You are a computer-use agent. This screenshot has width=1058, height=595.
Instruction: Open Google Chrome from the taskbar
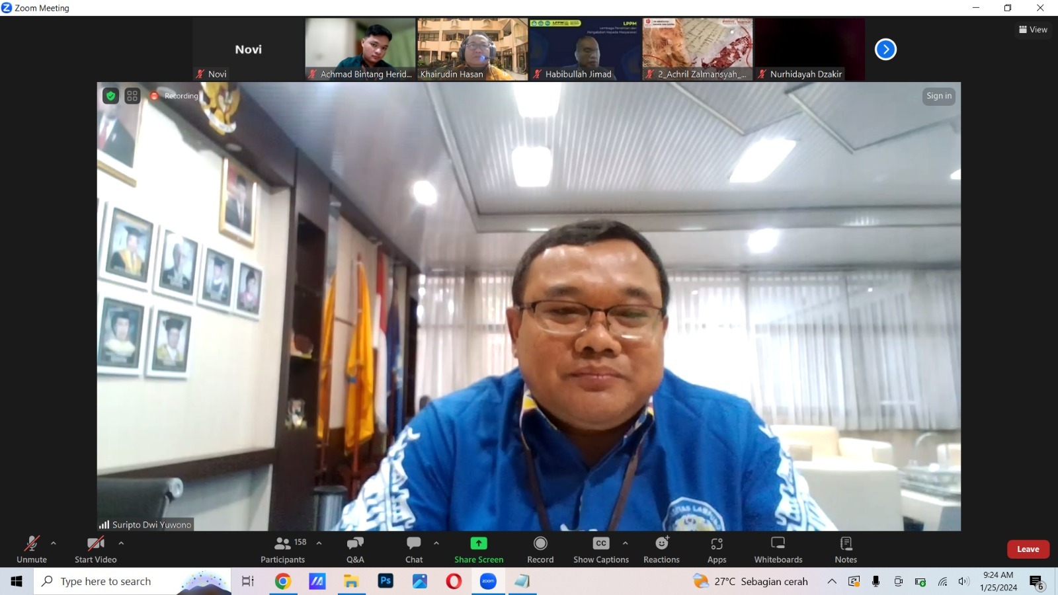click(283, 581)
